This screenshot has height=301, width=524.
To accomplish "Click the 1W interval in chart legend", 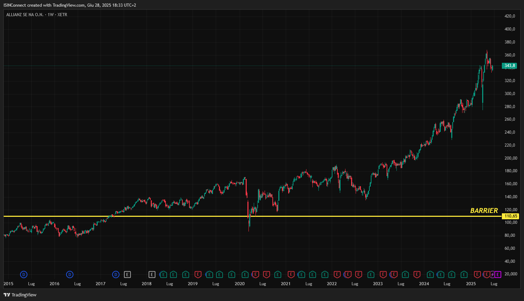I will (51, 15).
